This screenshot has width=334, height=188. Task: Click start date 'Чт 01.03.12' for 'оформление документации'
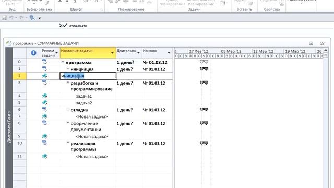pyautogui.click(x=154, y=123)
